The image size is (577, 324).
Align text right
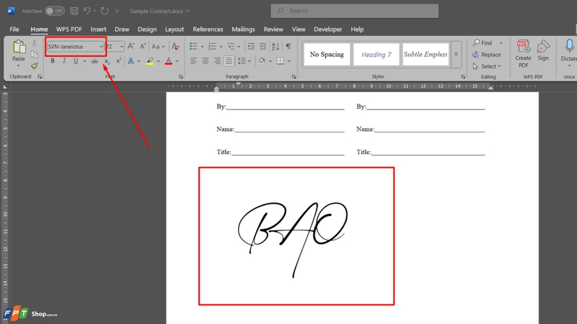click(217, 61)
